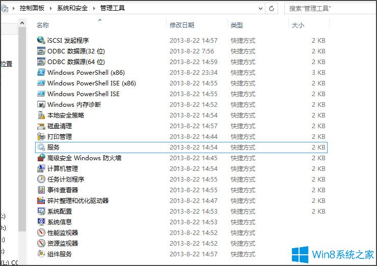Image resolution: width=377 pixels, height=266 pixels.
Task: Sort by the 修改日期 column header
Action: tap(182, 25)
